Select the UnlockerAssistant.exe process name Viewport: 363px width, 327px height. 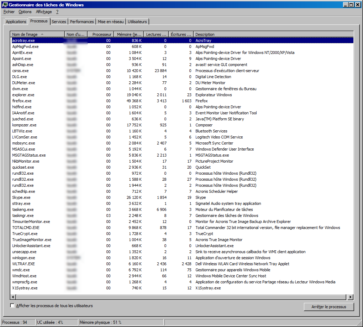point(31,246)
